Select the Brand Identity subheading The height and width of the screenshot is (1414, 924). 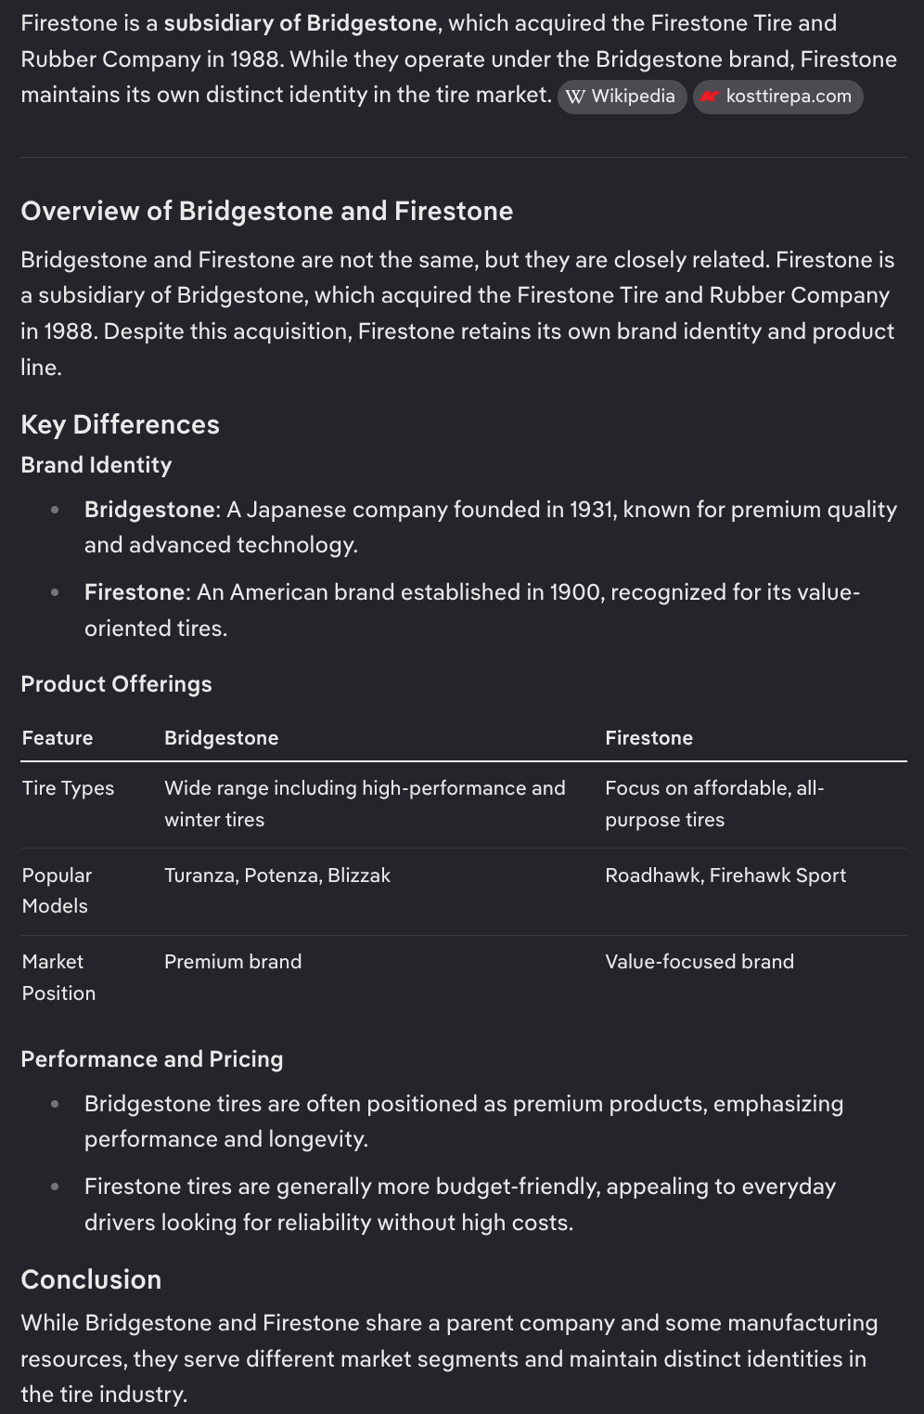[96, 464]
